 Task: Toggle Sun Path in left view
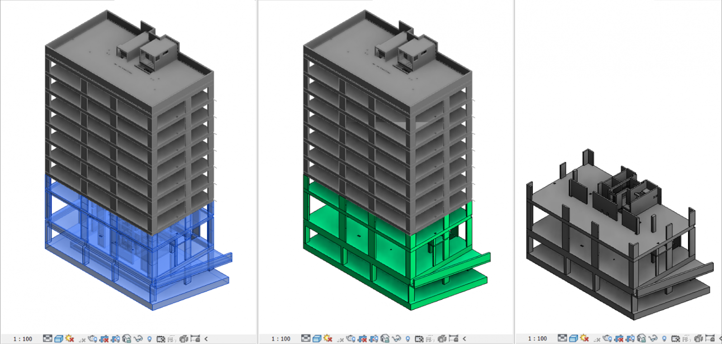69,339
